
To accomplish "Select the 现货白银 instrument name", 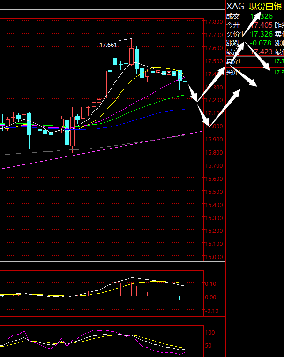I will 265,7.
